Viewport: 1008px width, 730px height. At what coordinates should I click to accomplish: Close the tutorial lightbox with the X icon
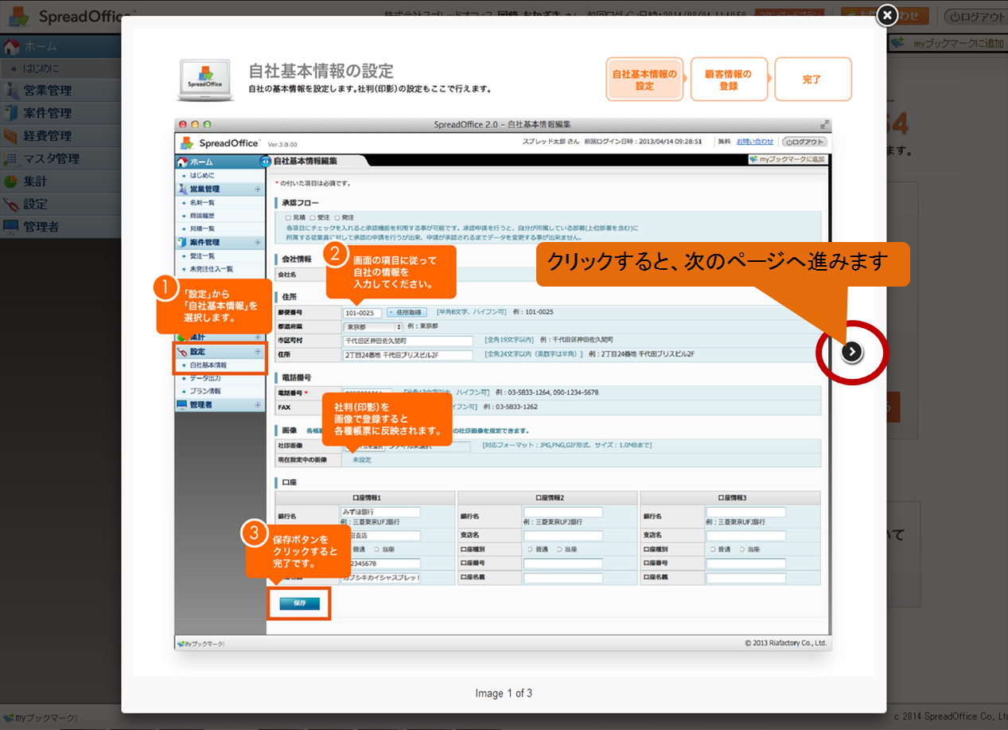click(887, 15)
